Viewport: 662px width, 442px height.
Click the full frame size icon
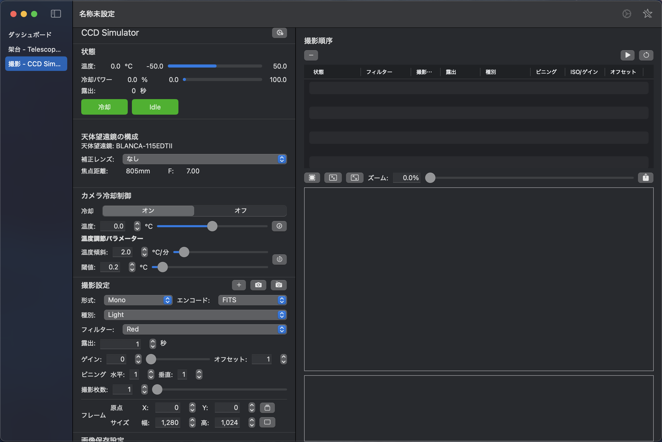267,422
